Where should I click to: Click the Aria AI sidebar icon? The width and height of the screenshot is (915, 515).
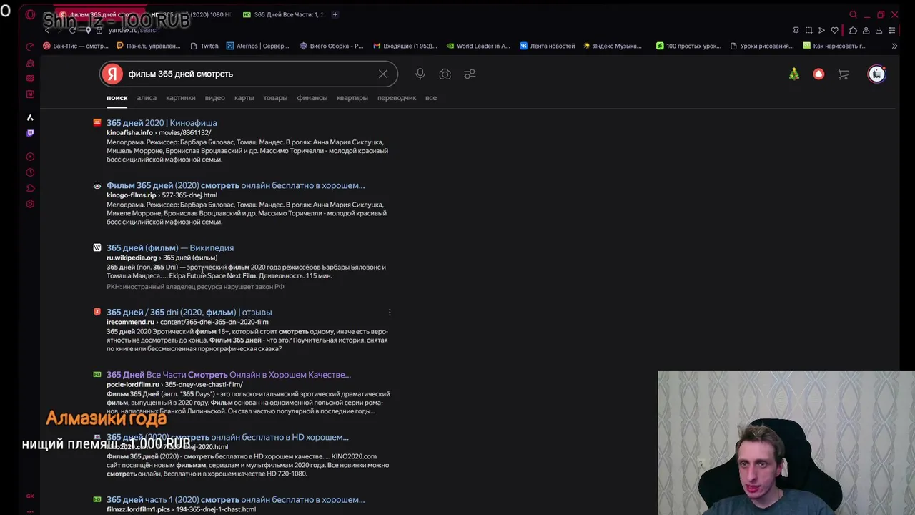tap(30, 117)
